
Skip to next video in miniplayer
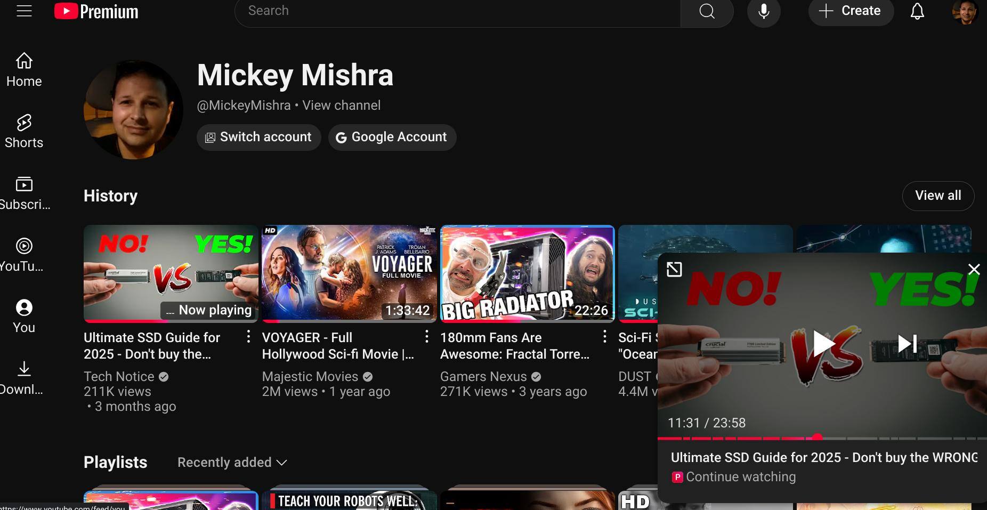(x=907, y=344)
